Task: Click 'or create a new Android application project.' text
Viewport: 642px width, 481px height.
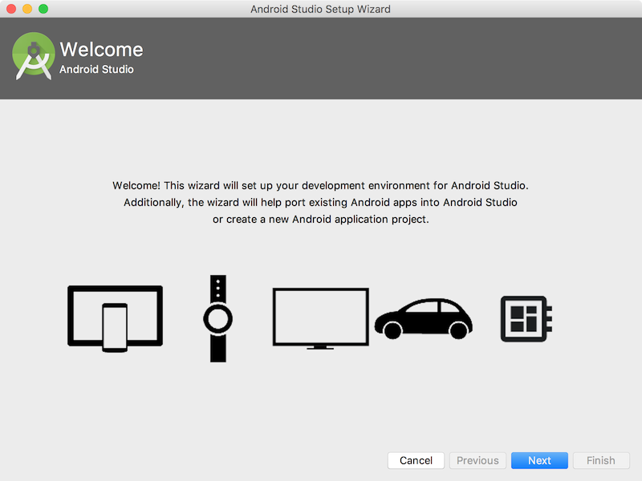Action: click(x=320, y=219)
